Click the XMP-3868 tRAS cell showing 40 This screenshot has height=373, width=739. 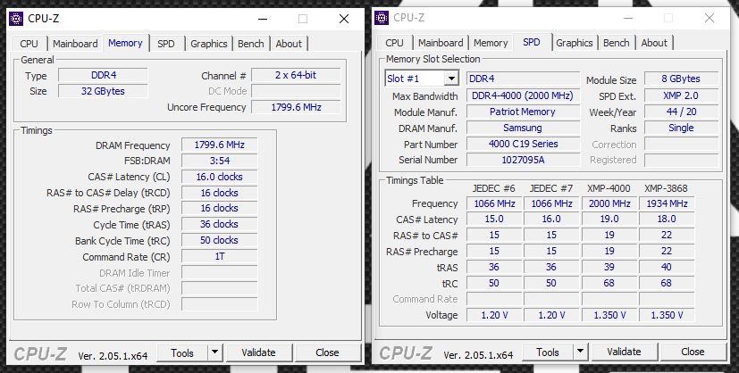coord(667,267)
